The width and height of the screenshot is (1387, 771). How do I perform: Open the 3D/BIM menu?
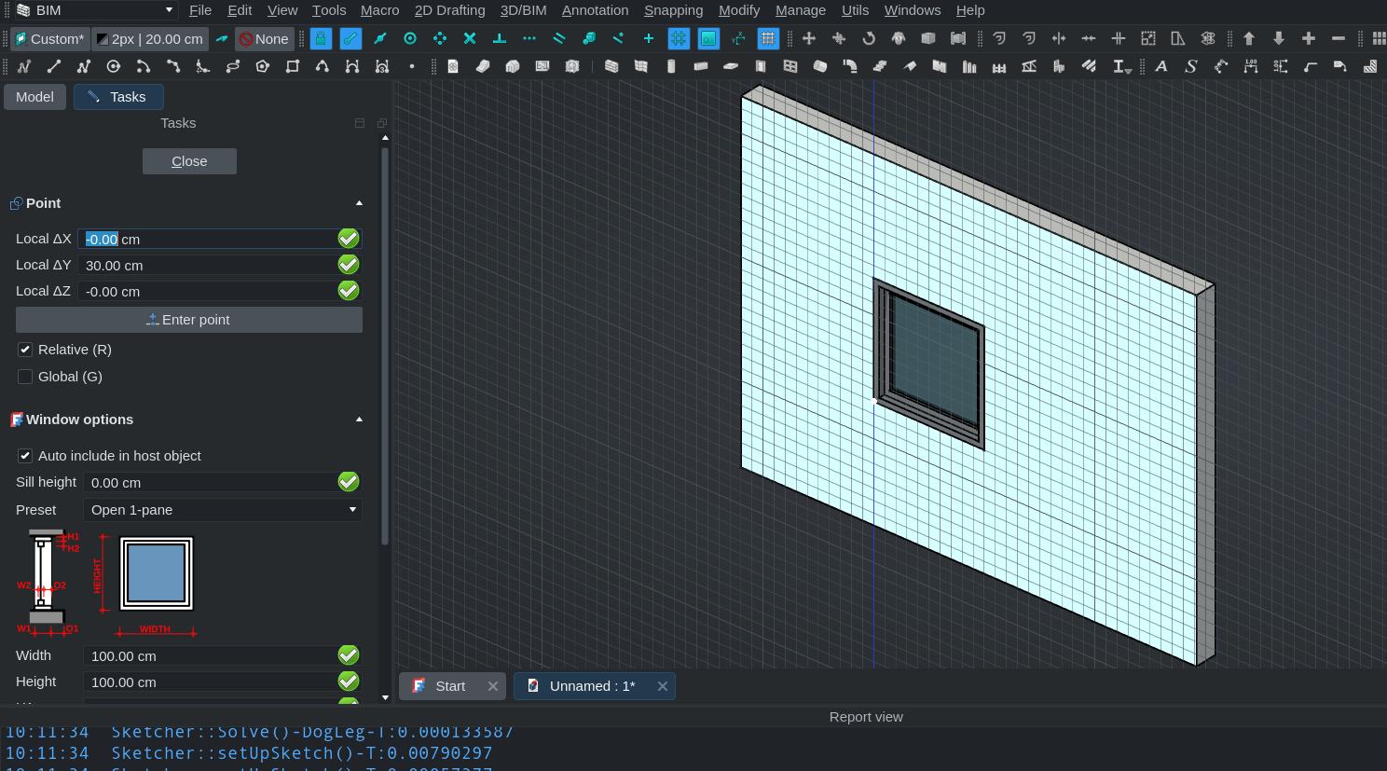click(523, 10)
